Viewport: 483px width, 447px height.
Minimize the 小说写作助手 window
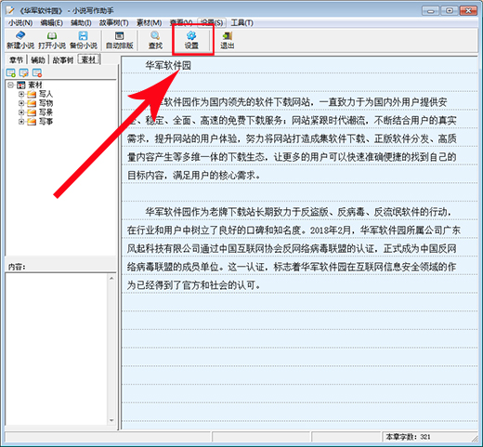click(x=431, y=11)
